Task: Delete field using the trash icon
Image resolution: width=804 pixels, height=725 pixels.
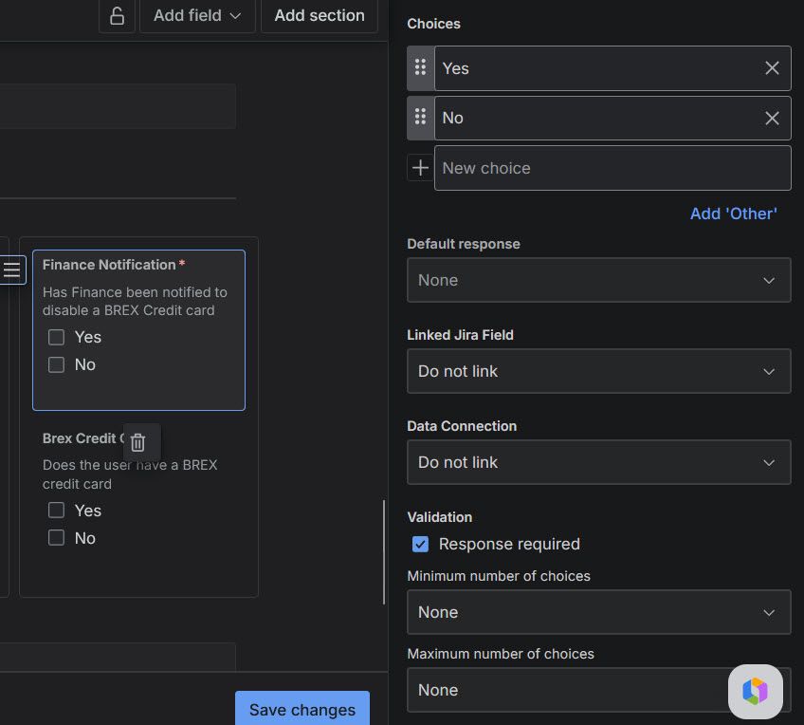Action: [x=137, y=442]
